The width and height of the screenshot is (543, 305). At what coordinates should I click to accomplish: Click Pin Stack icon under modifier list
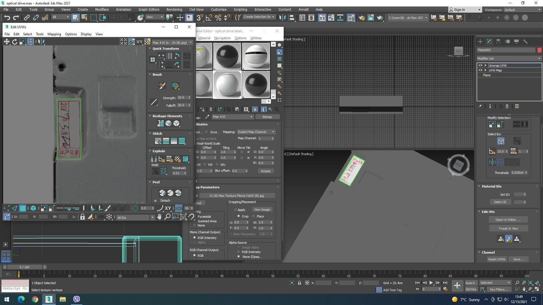click(x=480, y=106)
